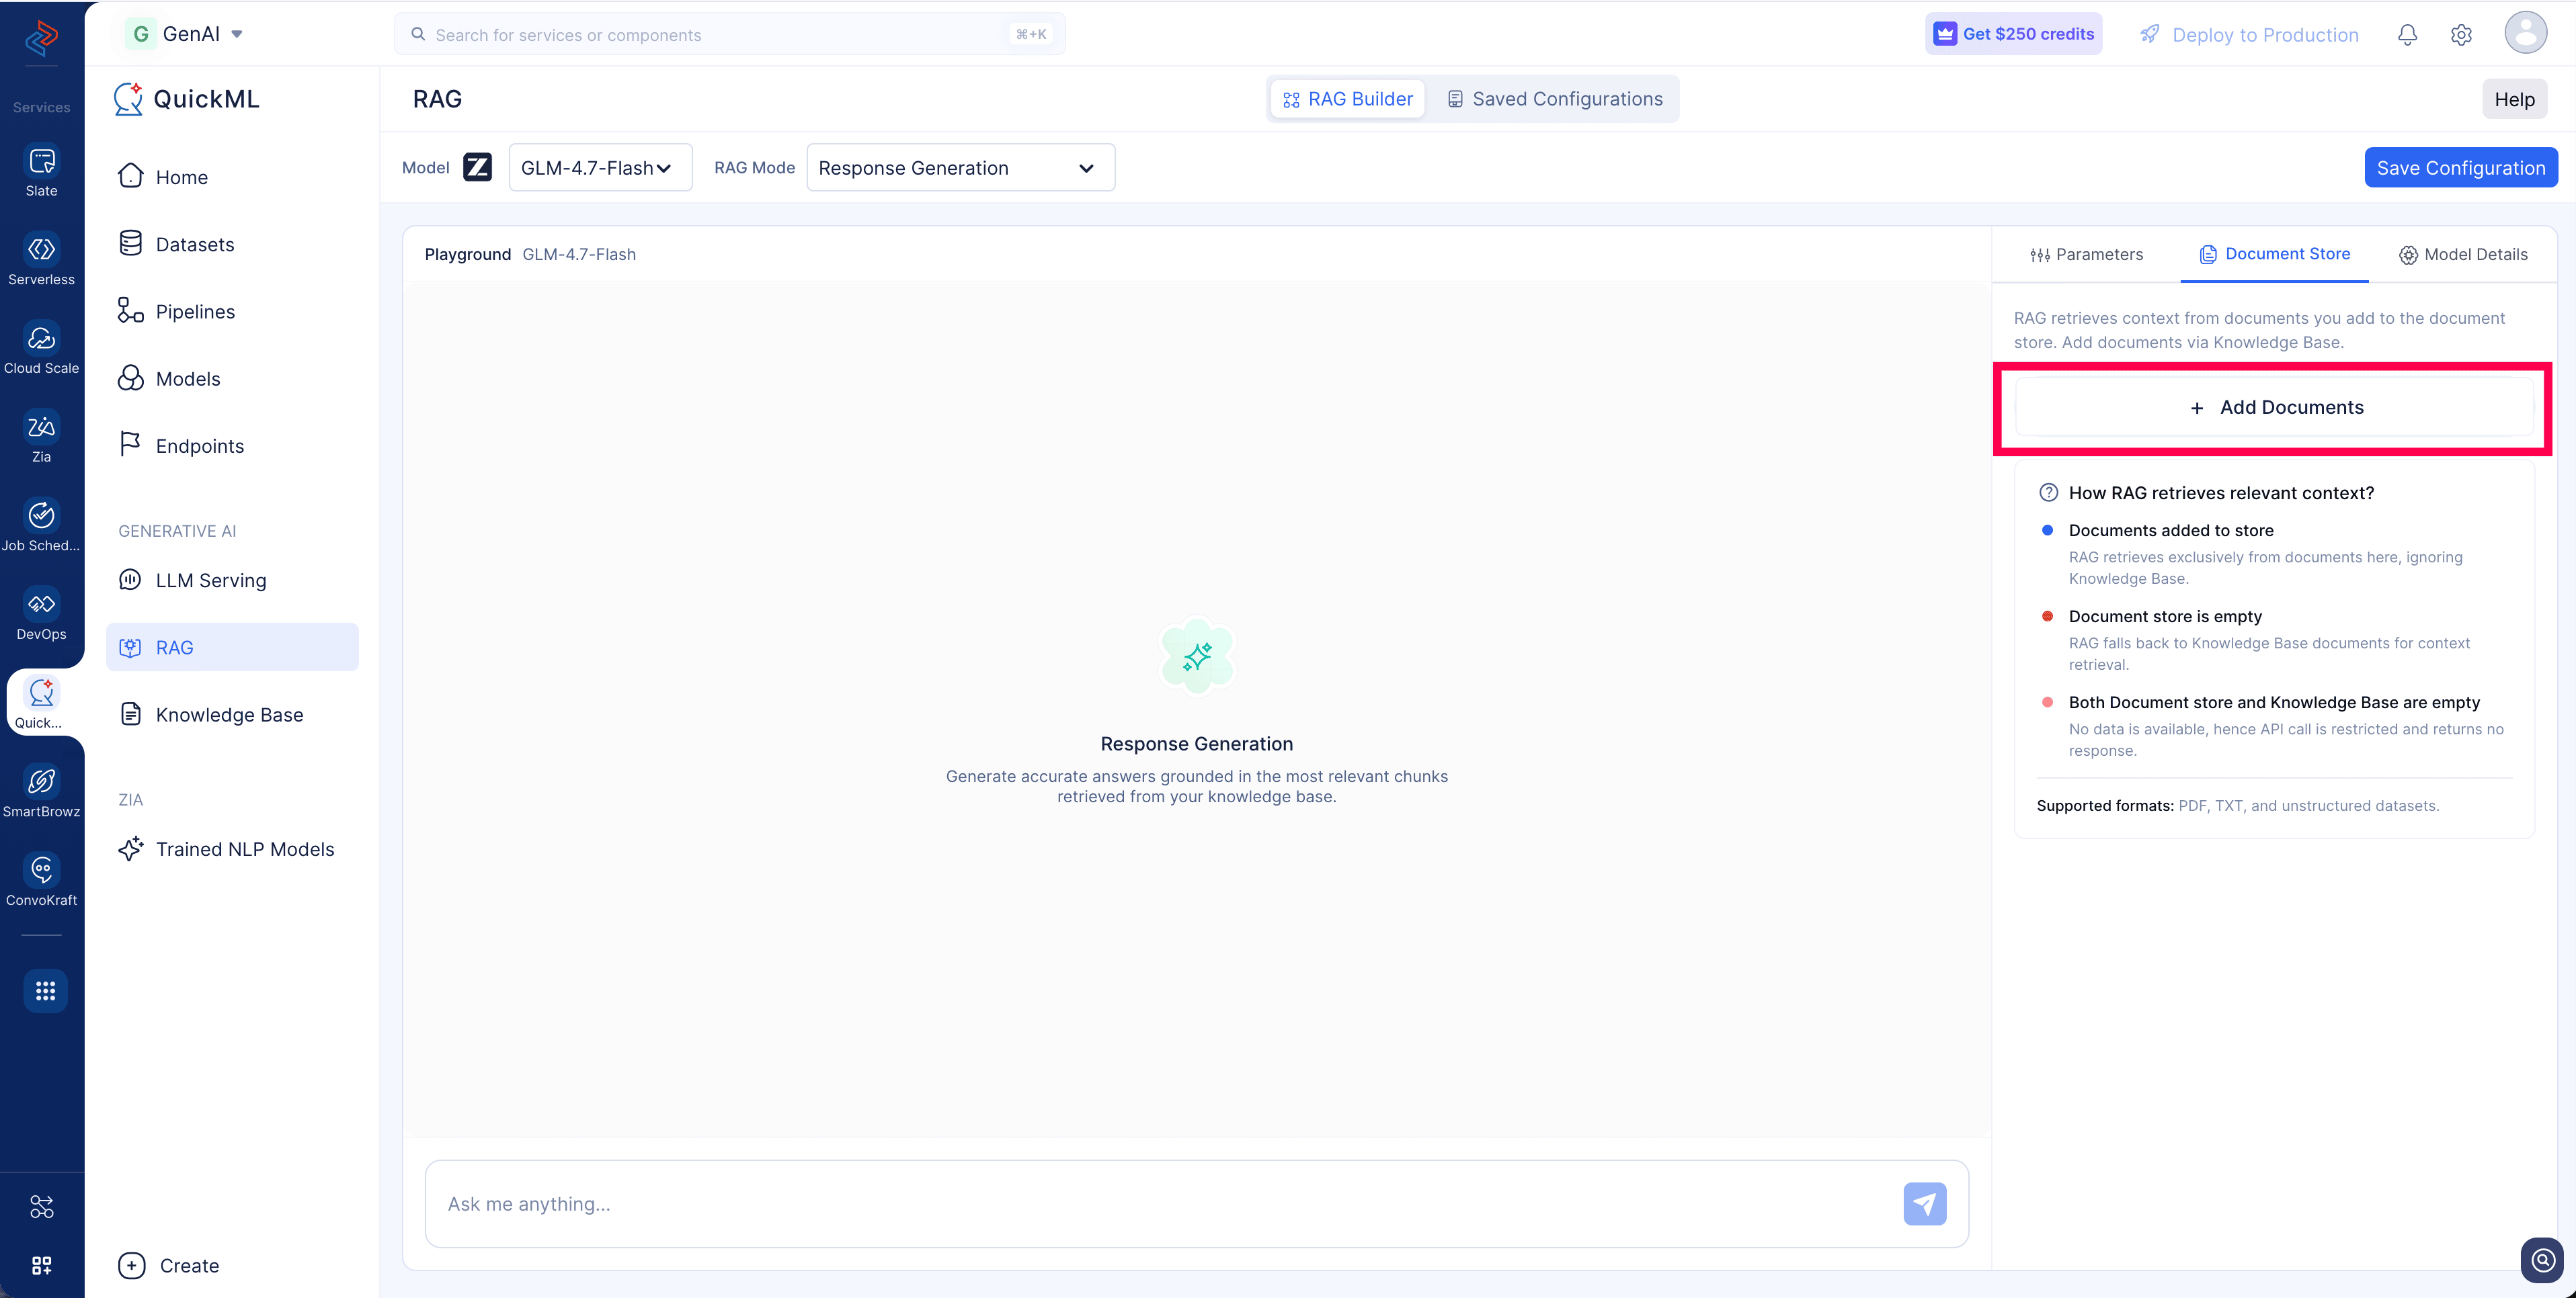Open the QuickML service icon
Screen dimensions: 2576x1298
pyautogui.click(x=41, y=703)
